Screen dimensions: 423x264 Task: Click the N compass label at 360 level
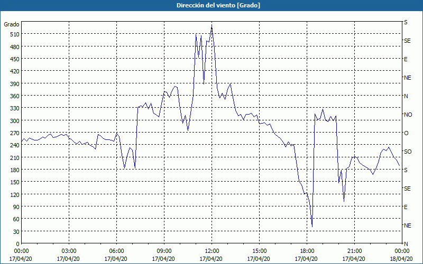click(406, 96)
